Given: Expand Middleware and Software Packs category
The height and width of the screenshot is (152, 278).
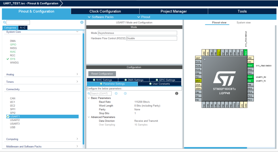Looking at the screenshot, I should [77, 146].
